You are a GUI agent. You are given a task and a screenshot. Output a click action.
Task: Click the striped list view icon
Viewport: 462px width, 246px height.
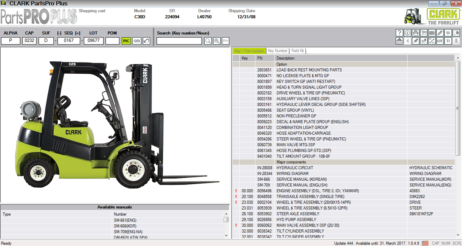click(x=432, y=33)
